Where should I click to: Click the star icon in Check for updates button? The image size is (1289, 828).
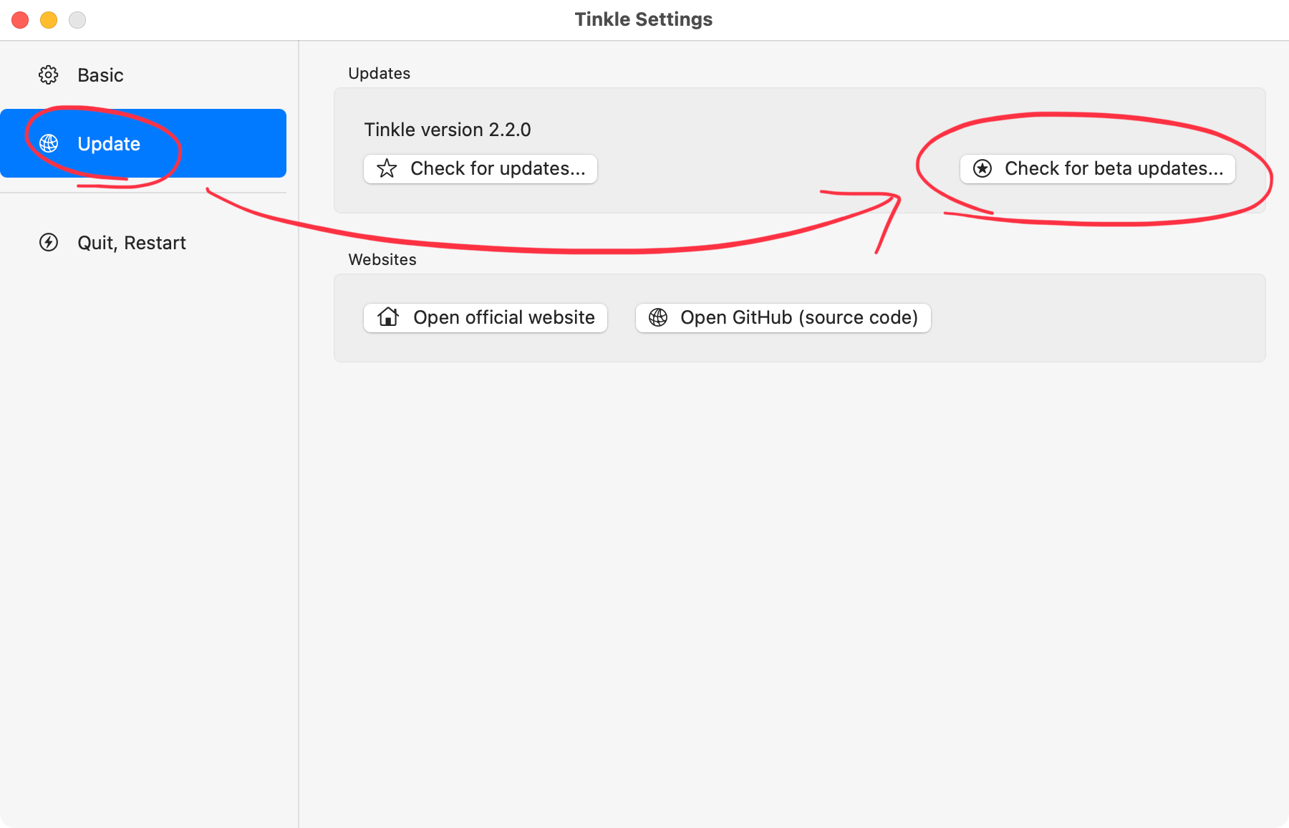[387, 169]
